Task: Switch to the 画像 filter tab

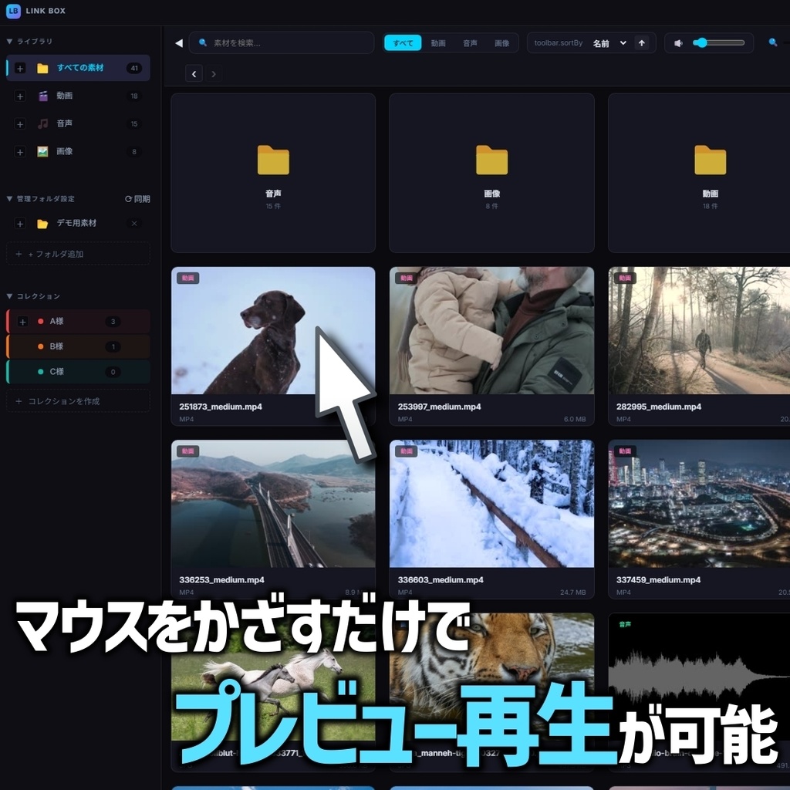Action: point(501,43)
